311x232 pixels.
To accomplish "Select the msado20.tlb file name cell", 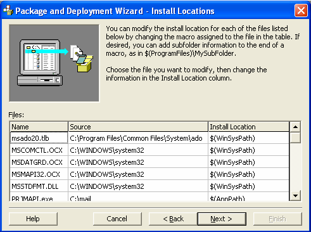I will 39,138.
